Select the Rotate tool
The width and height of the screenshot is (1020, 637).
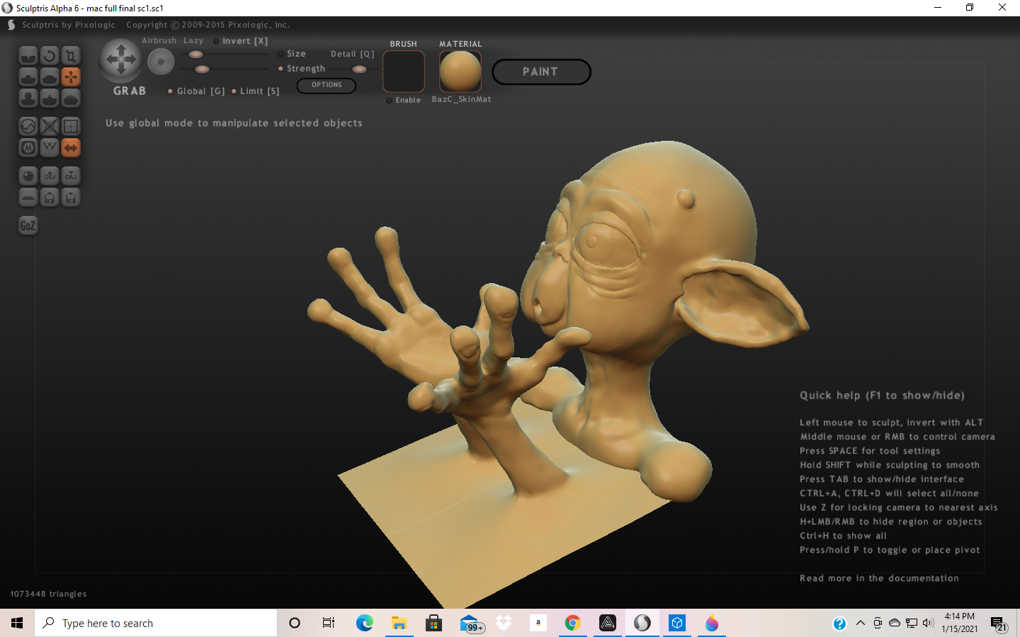50,56
